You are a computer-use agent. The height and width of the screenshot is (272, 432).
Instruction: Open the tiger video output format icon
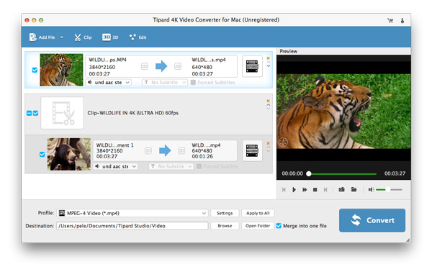pyautogui.click(x=252, y=66)
